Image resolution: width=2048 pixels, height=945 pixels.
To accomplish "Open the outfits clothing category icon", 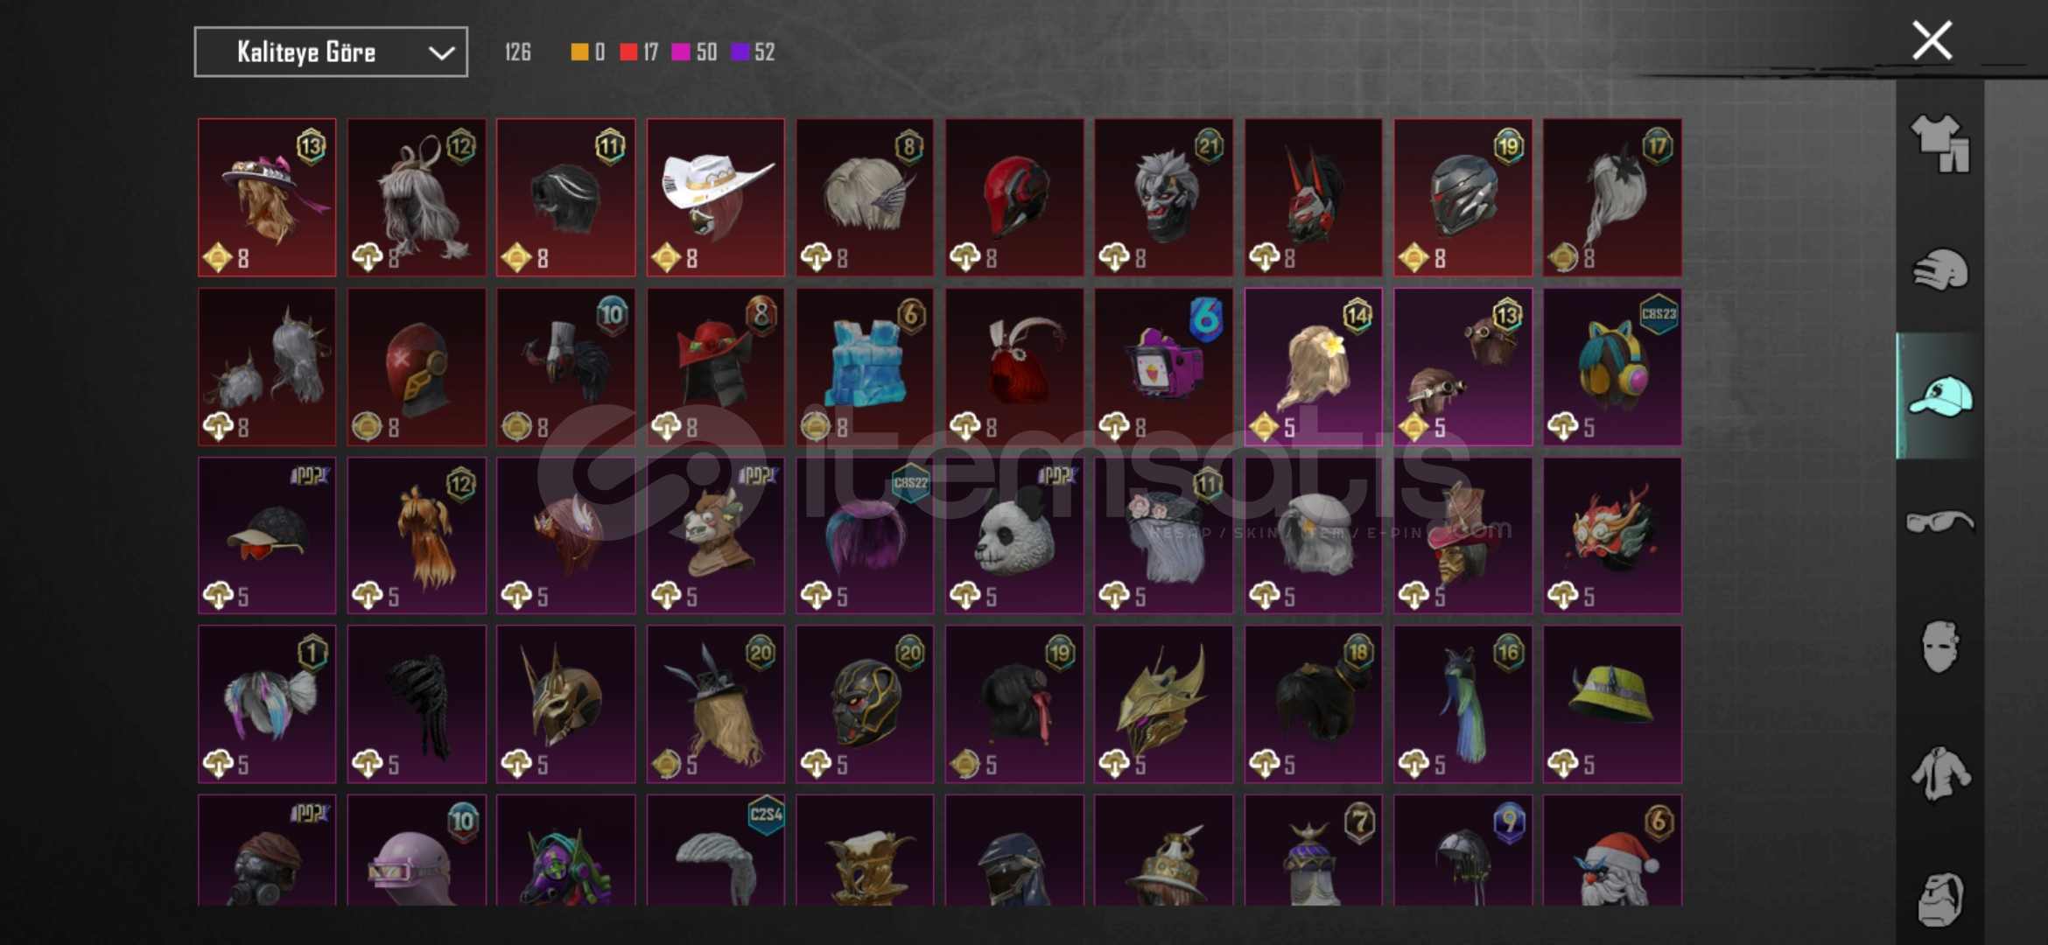I will coord(1939,143).
